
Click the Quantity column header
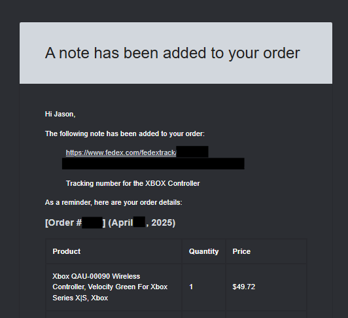[203, 251]
